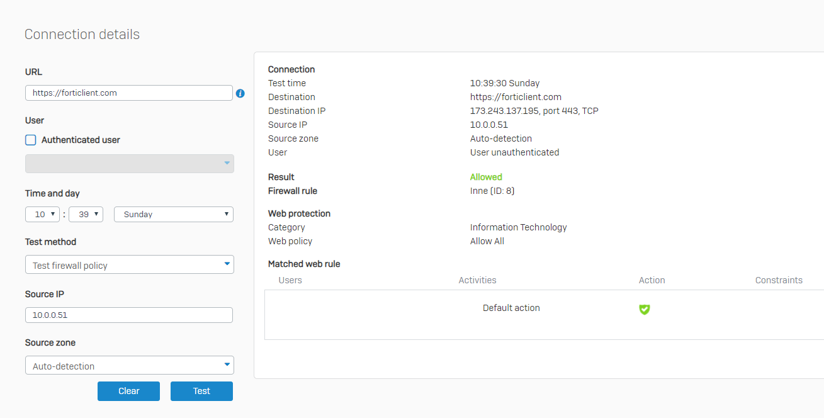This screenshot has width=824, height=418.
Task: Click the info icon beside the URL field
Action: 240,93
